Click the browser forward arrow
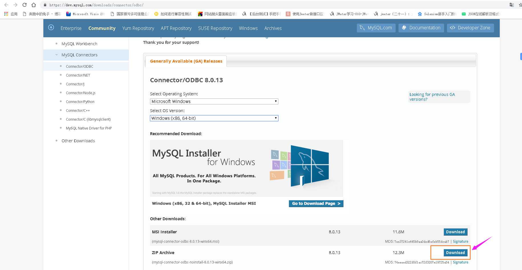The width and height of the screenshot is (522, 270). pos(15,5)
